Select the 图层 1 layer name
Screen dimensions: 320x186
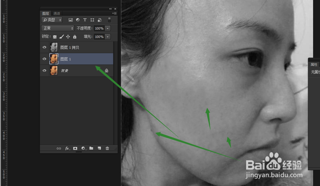(66, 59)
